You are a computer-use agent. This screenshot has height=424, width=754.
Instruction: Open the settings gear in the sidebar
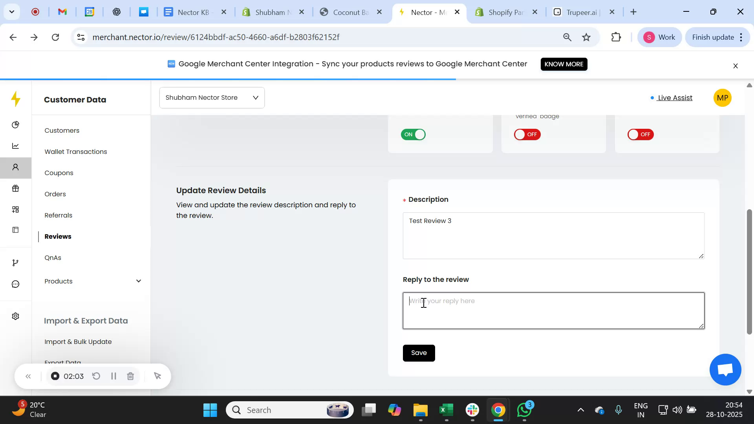[16, 316]
